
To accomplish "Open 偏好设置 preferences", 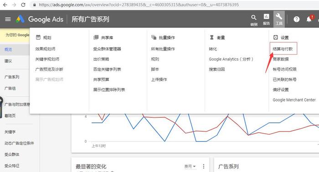I will click(281, 90).
